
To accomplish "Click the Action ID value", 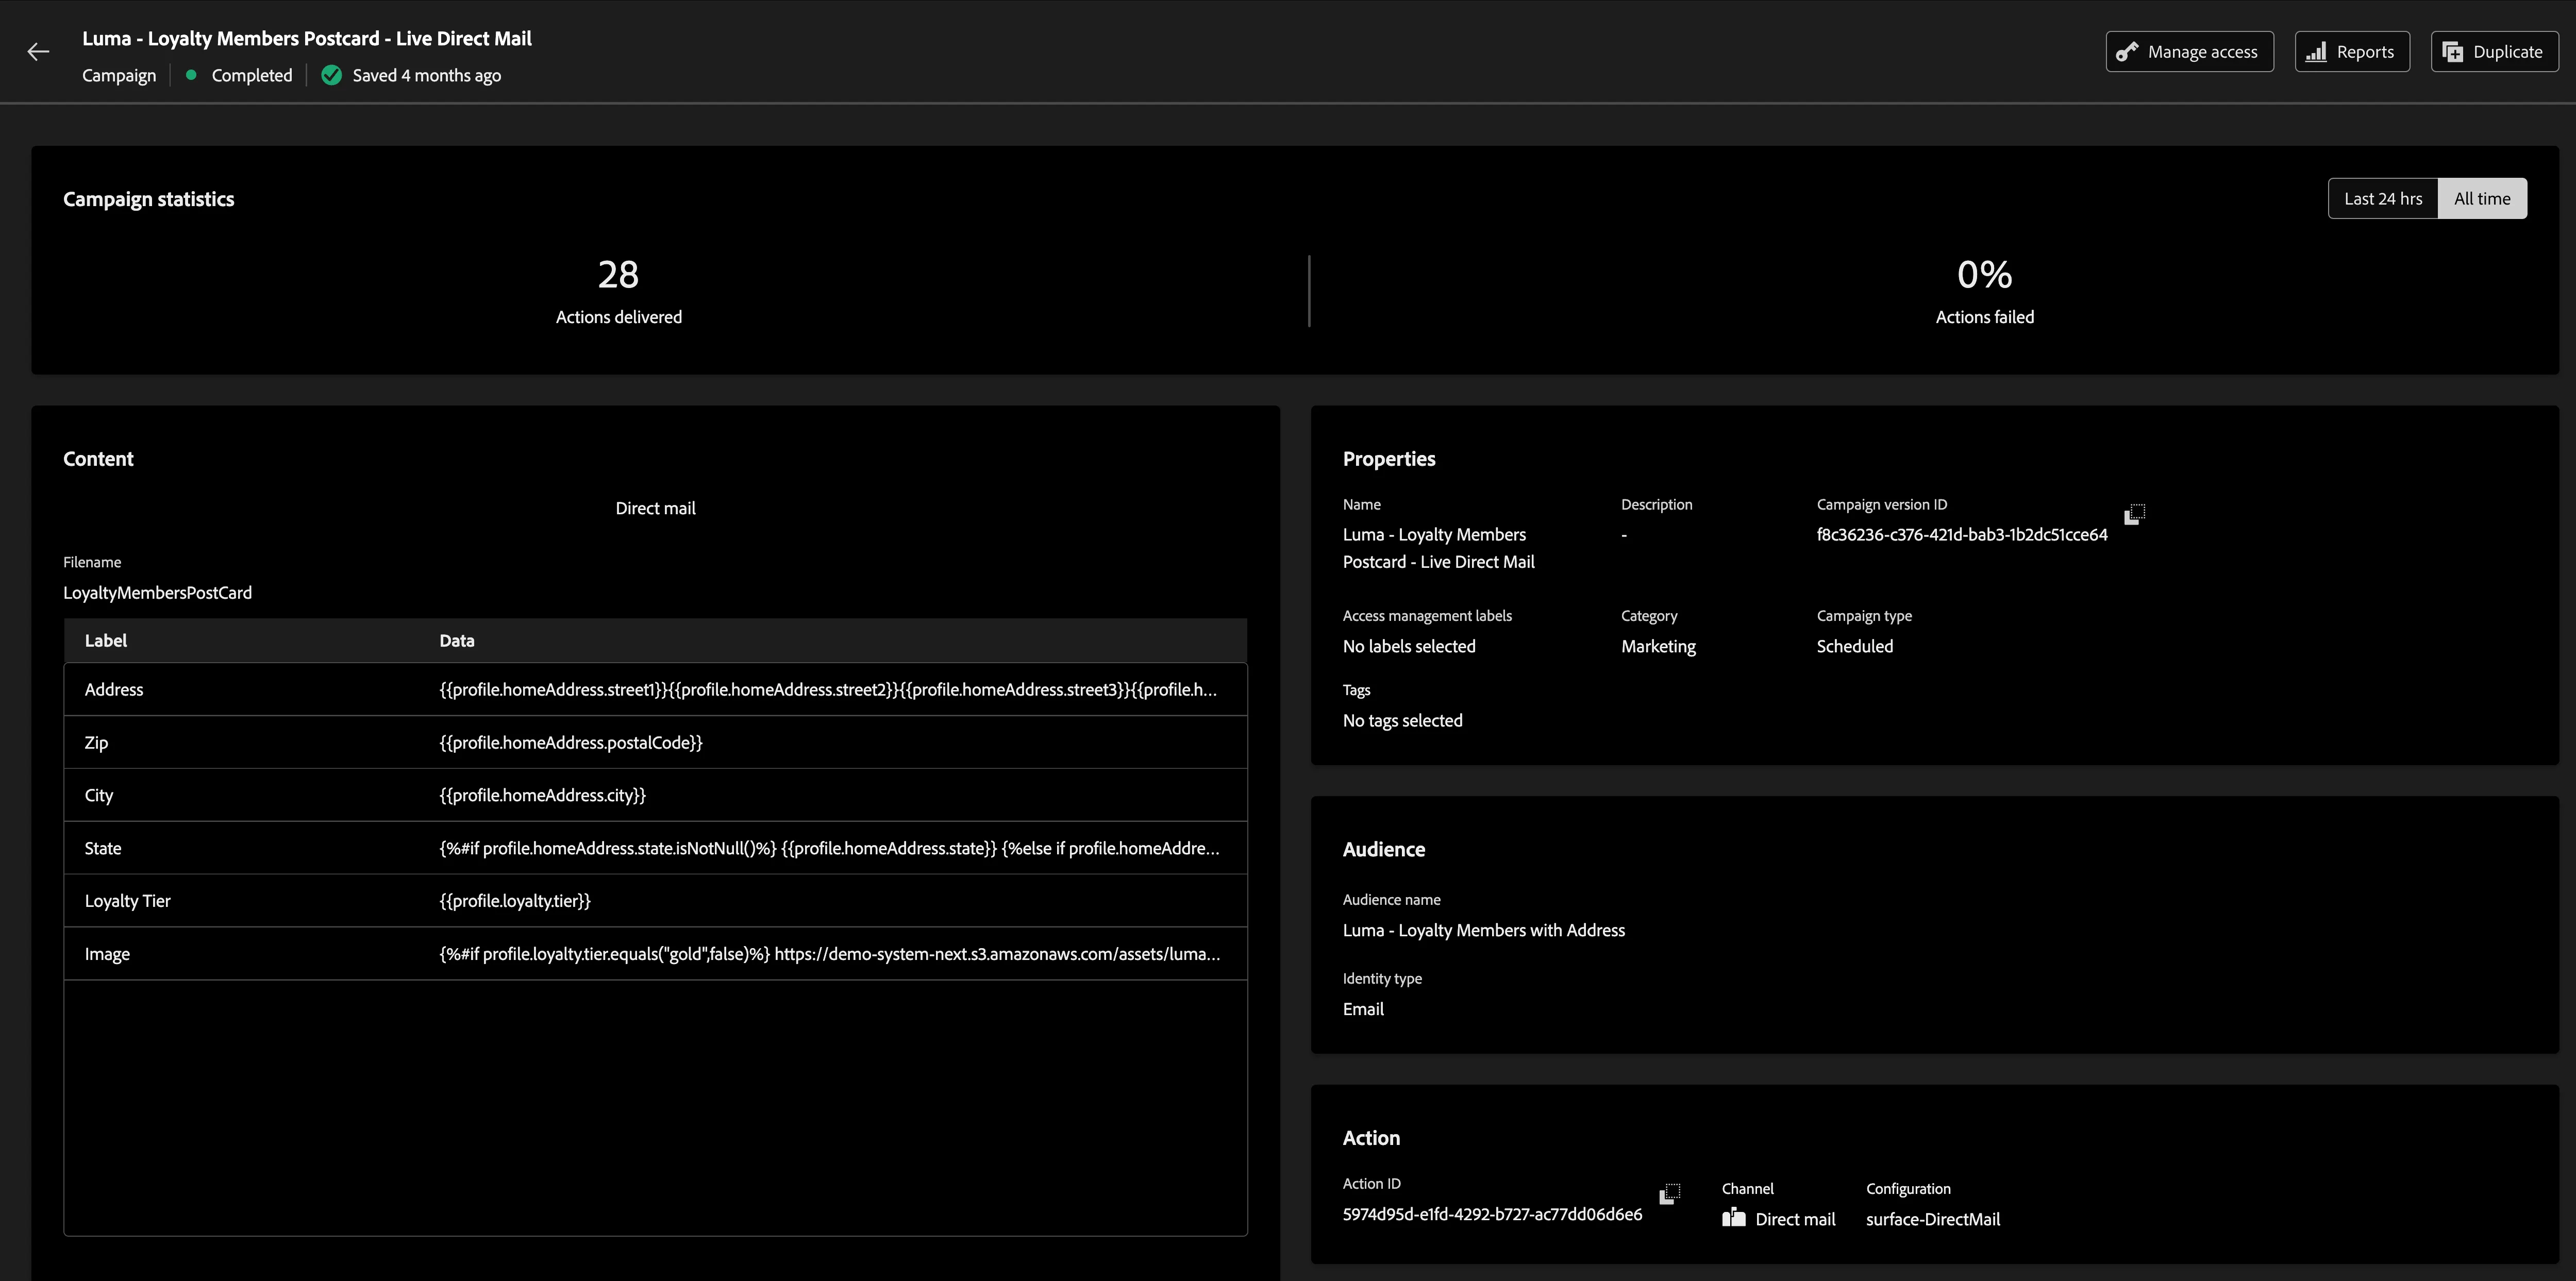I will [1492, 1214].
